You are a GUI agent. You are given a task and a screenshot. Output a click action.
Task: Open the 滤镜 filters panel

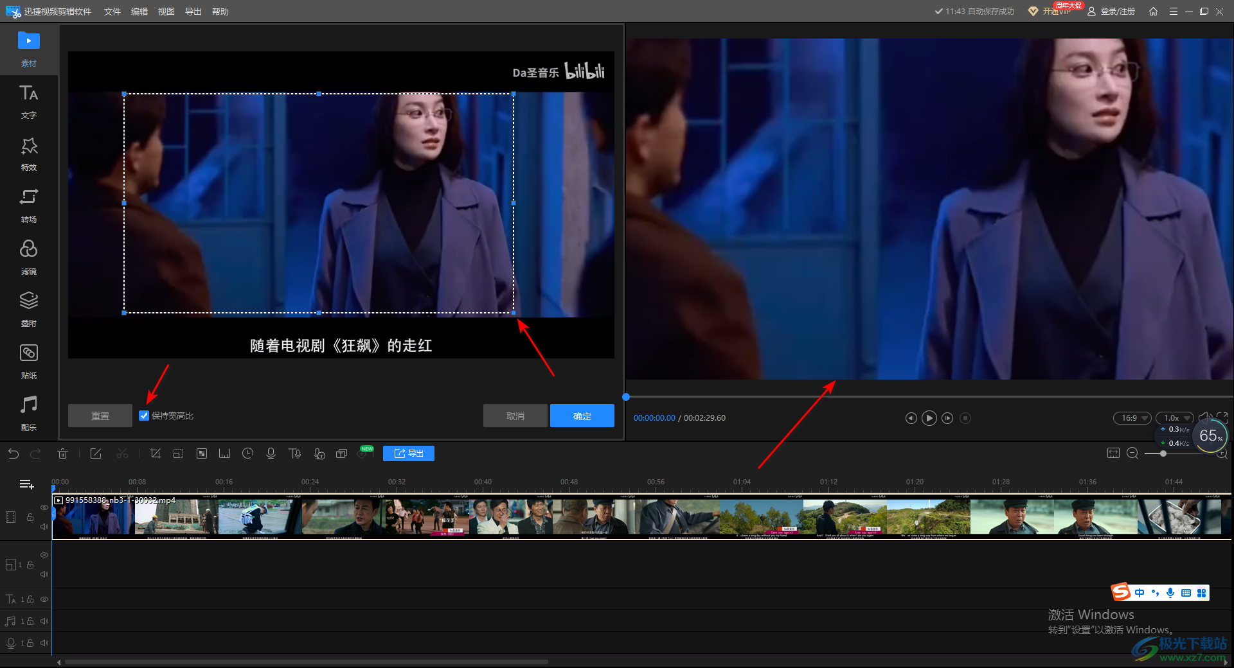(29, 258)
